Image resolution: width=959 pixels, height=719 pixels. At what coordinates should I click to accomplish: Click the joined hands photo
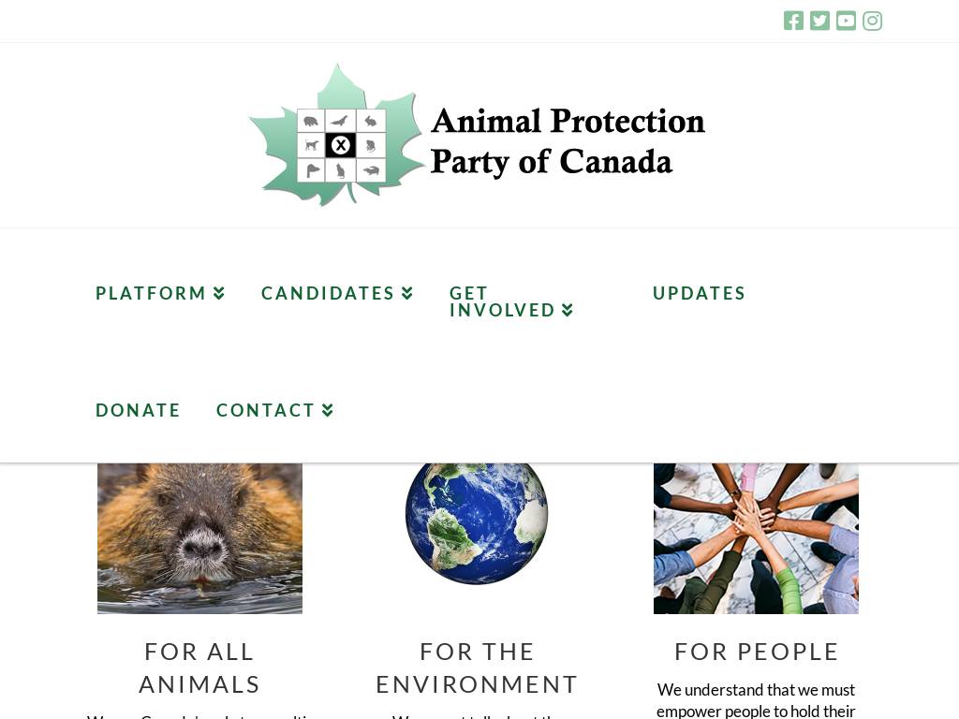tap(756, 538)
